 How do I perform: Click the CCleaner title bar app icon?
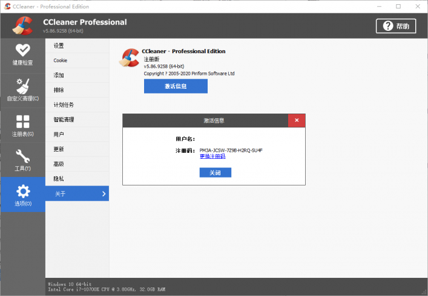7,6
